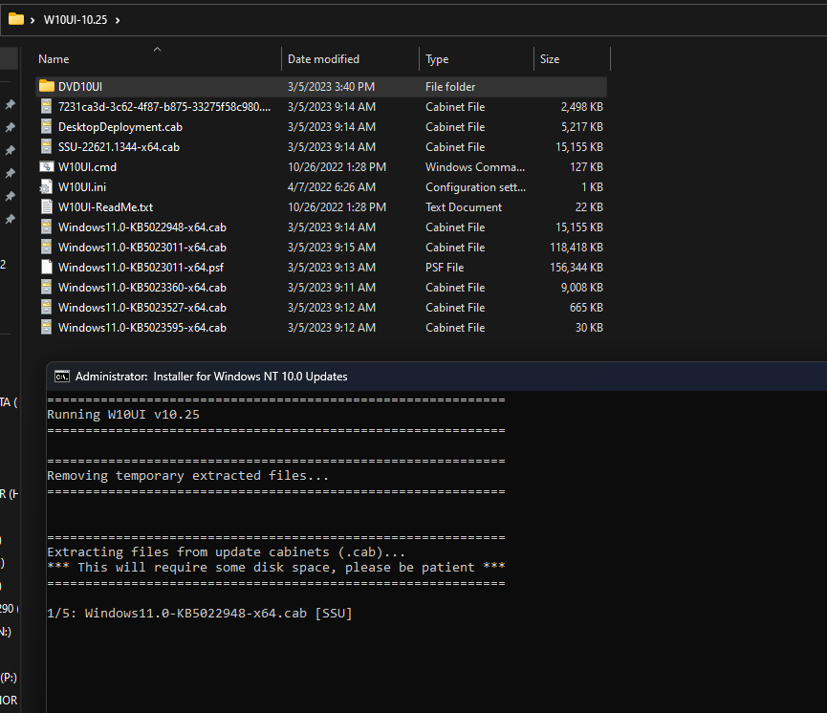Sort files by Size column
Viewport: 827px width, 713px height.
coord(550,59)
